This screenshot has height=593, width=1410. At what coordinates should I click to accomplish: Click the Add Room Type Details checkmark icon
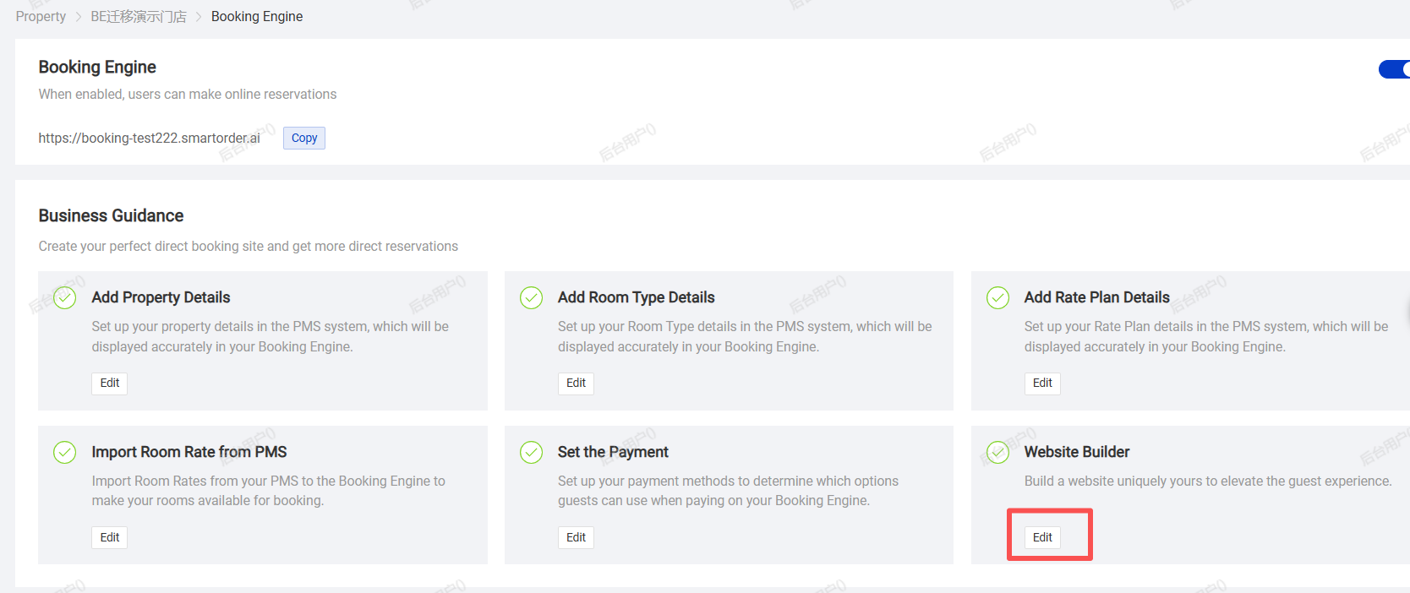532,298
